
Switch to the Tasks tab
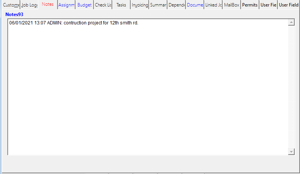[121, 5]
